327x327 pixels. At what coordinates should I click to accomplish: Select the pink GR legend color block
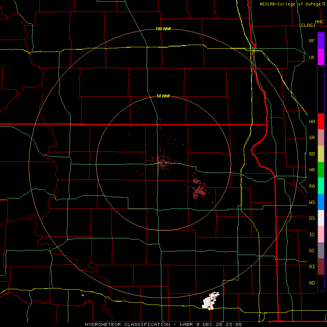click(321, 138)
